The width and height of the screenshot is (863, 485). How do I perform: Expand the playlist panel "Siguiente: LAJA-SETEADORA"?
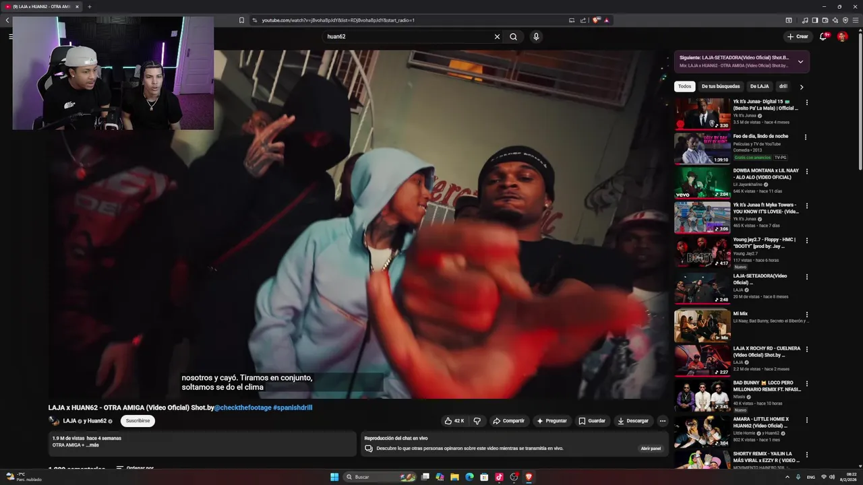pyautogui.click(x=800, y=61)
